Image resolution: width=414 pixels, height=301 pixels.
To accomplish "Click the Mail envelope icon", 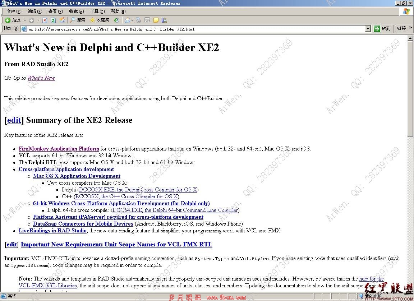I will pyautogui.click(x=128, y=20).
